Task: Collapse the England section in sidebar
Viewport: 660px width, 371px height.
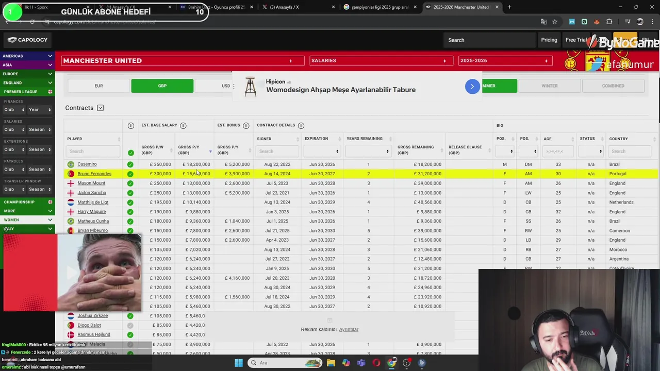Action: pyautogui.click(x=27, y=82)
